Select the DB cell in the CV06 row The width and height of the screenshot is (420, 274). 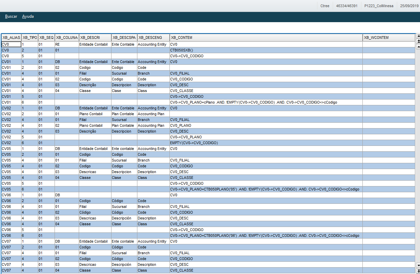(x=67, y=195)
